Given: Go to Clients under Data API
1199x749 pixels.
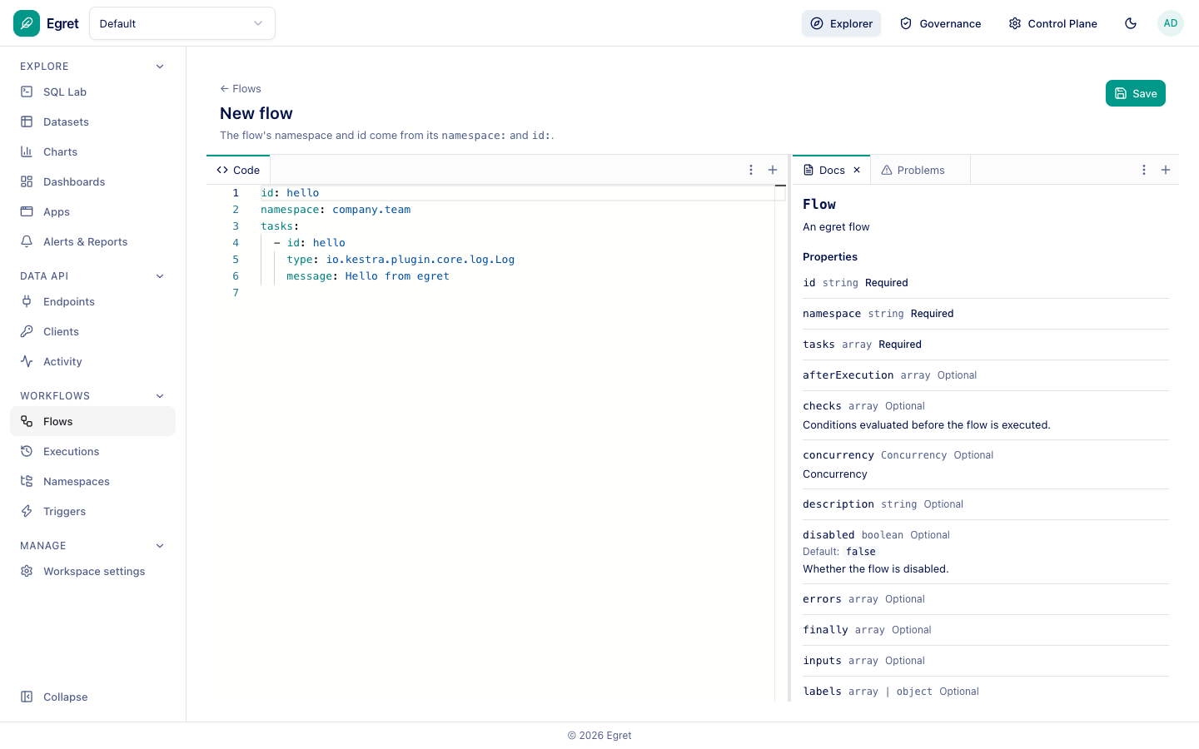Looking at the screenshot, I should 92,332.
